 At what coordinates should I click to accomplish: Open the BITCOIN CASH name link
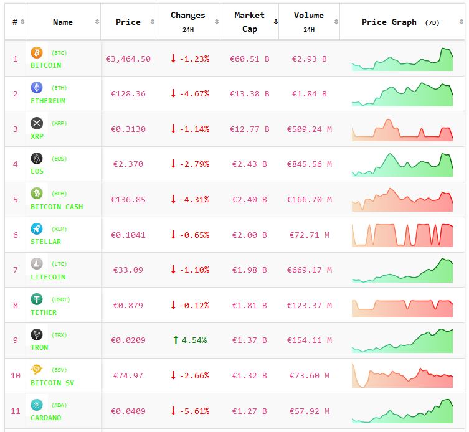(x=57, y=207)
